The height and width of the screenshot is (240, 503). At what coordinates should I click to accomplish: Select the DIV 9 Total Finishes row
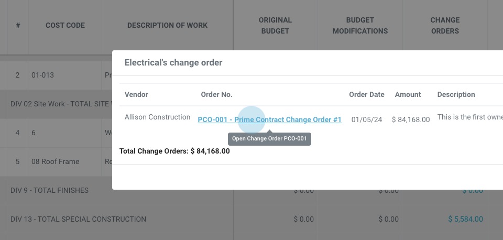click(50, 190)
